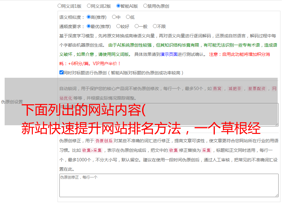Focus the 伪原创修正，每行一个 text area
This screenshot has width=282, height=203.
169,185
